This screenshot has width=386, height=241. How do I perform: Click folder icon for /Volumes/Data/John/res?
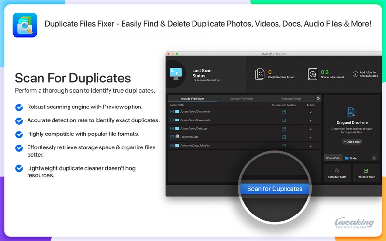[x=177, y=146]
